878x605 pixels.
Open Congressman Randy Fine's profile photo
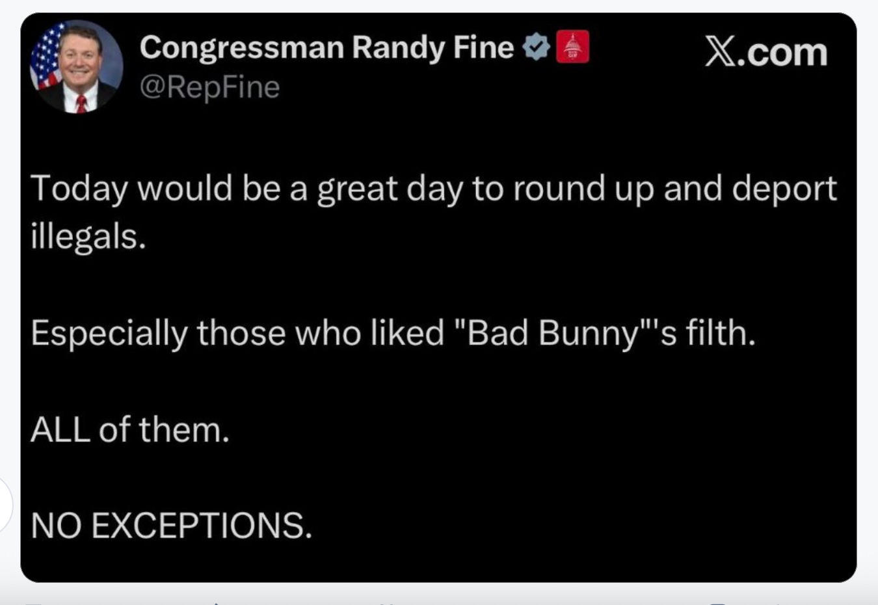point(77,66)
